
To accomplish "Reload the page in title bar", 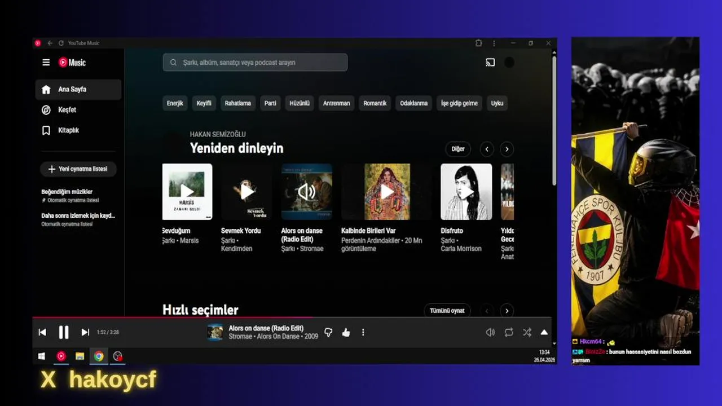I will pos(61,43).
